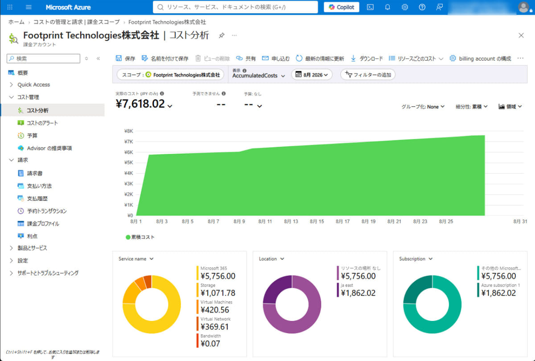
Task: Open the feedback icon in the header
Action: tap(440, 7)
